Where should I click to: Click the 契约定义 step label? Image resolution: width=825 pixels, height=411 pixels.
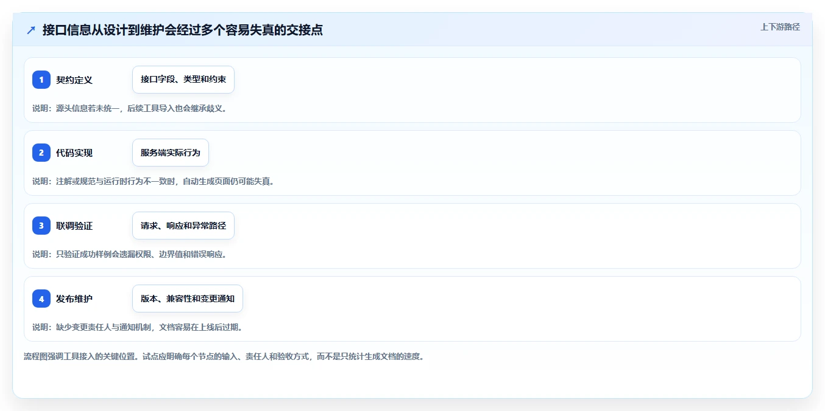point(74,80)
